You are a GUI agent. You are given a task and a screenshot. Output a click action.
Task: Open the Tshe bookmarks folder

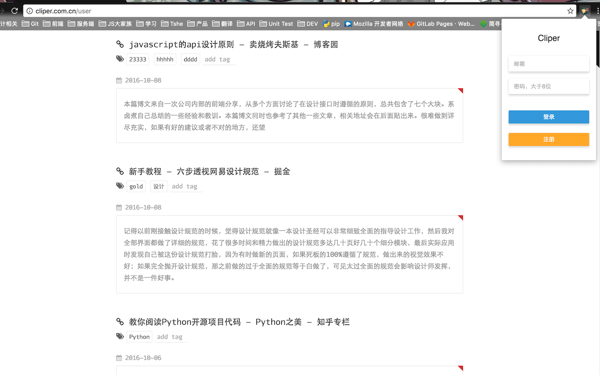[x=172, y=24]
